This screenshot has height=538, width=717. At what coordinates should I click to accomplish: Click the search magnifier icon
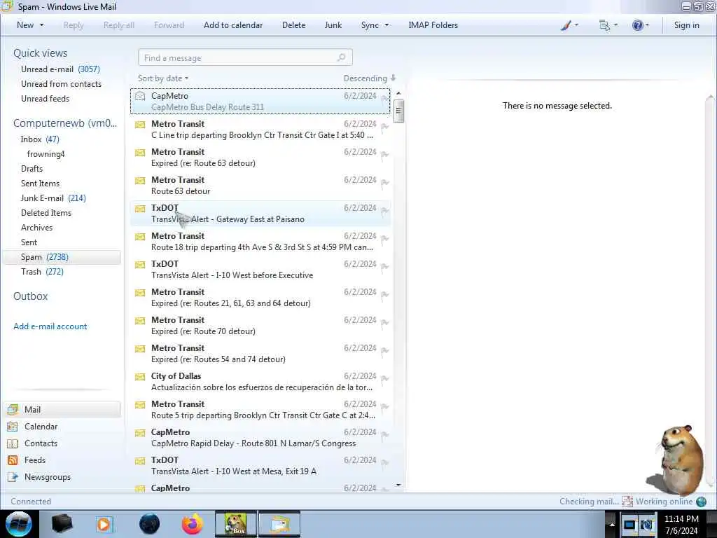341,57
